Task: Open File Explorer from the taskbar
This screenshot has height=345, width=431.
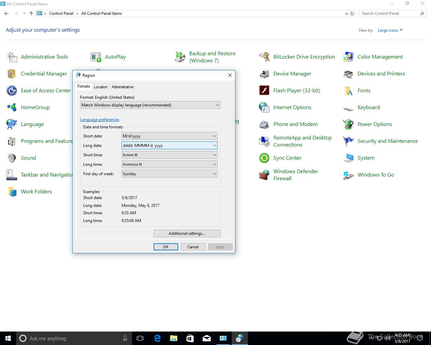Action: click(x=173, y=338)
